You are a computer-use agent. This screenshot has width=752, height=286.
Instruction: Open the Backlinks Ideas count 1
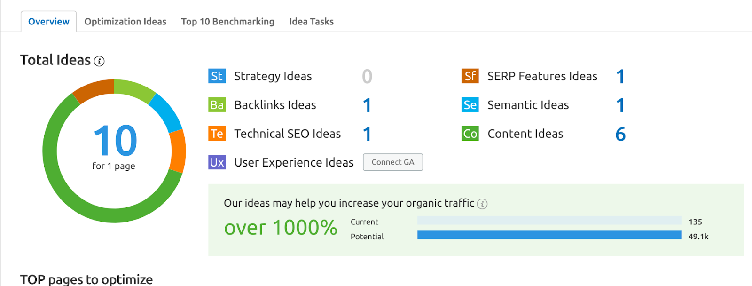click(x=367, y=105)
